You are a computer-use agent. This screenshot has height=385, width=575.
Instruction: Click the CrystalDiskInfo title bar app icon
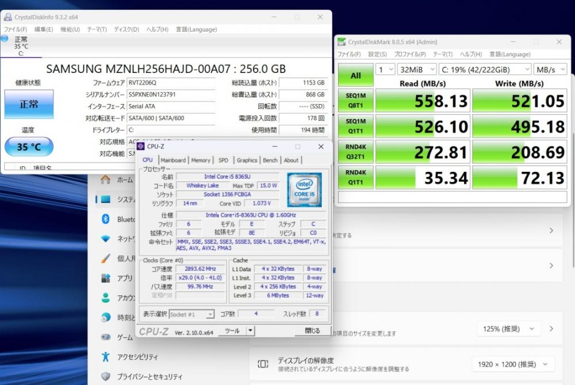[7, 17]
